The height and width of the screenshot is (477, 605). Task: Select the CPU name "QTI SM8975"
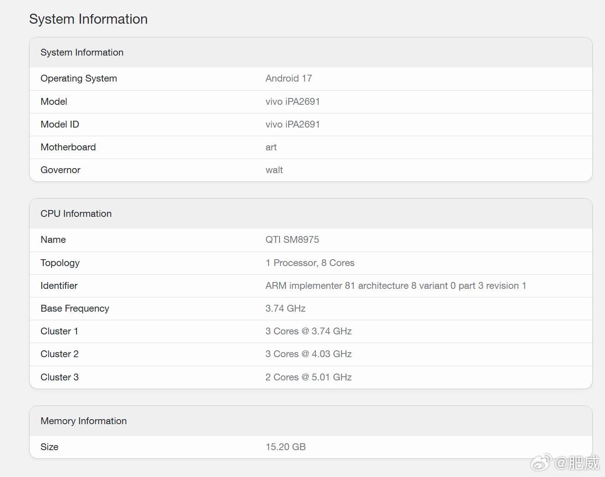tap(292, 240)
